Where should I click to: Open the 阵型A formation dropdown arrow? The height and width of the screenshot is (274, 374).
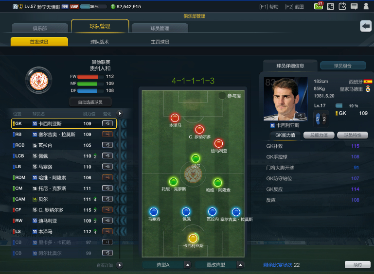(188, 265)
